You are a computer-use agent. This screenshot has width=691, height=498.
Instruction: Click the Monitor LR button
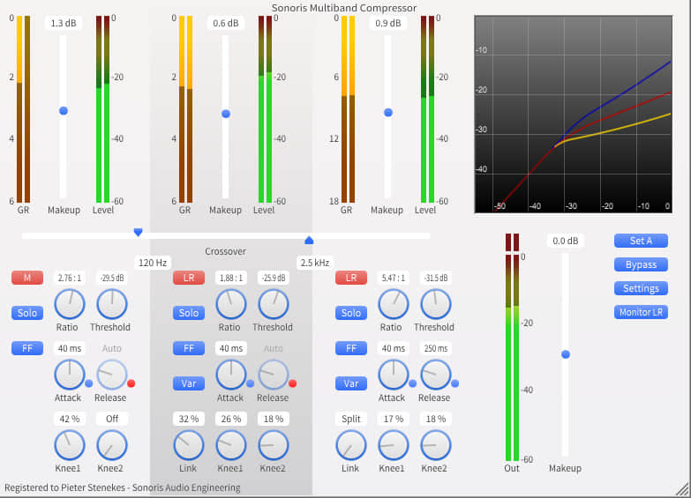tap(641, 312)
